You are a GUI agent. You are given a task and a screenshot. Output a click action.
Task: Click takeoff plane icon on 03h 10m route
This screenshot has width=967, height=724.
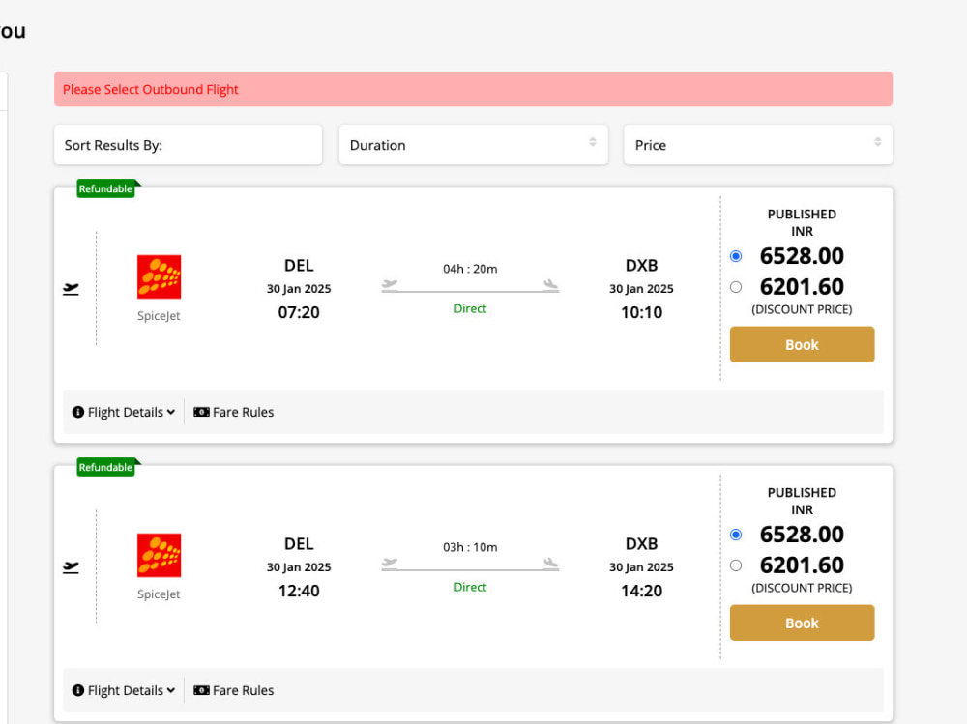click(390, 562)
